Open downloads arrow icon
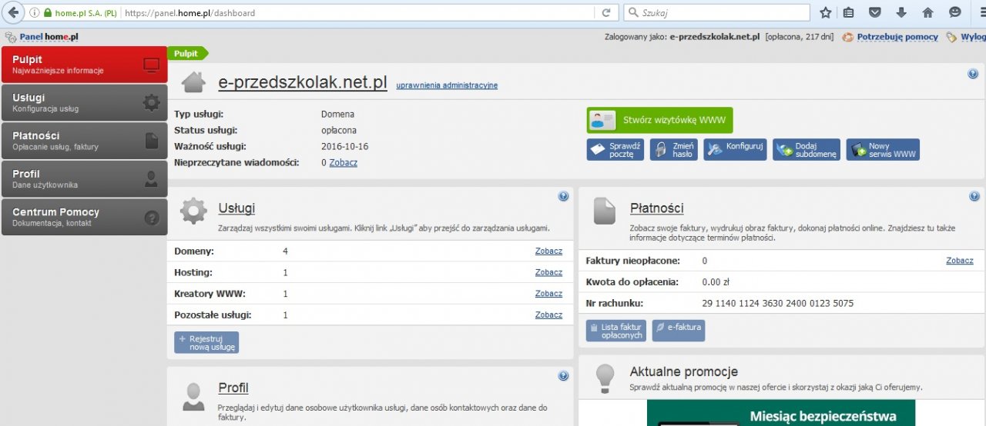This screenshot has height=426, width=986. point(901,13)
